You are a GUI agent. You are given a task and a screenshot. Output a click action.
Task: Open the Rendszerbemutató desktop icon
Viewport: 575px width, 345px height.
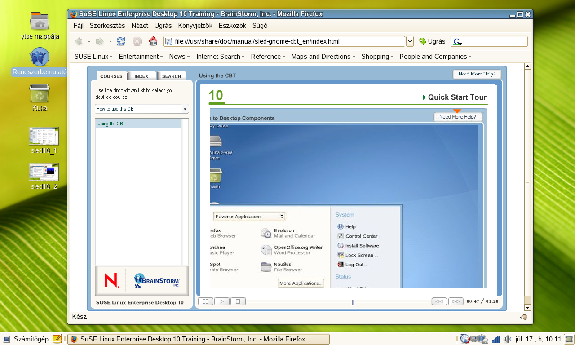[40, 62]
